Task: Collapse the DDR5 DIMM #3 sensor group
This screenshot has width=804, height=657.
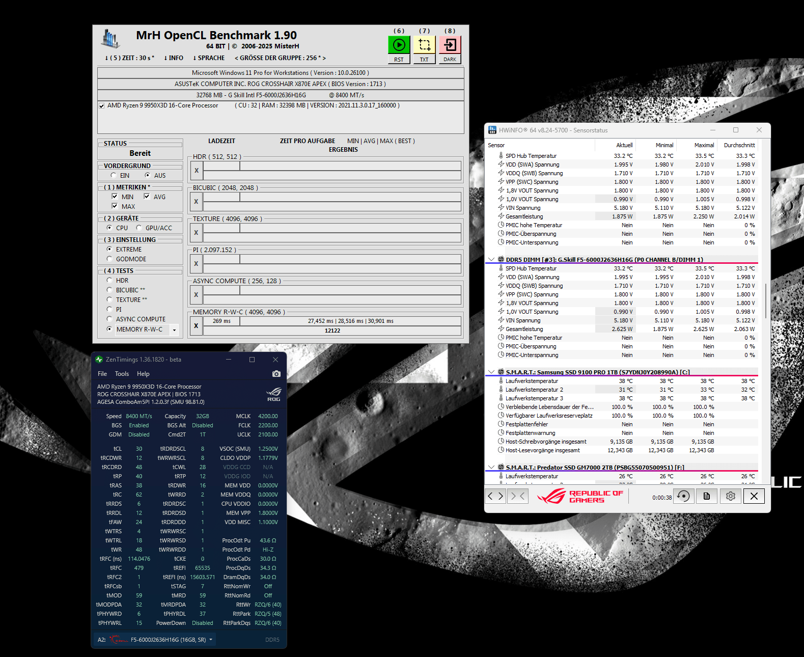Action: click(x=491, y=260)
